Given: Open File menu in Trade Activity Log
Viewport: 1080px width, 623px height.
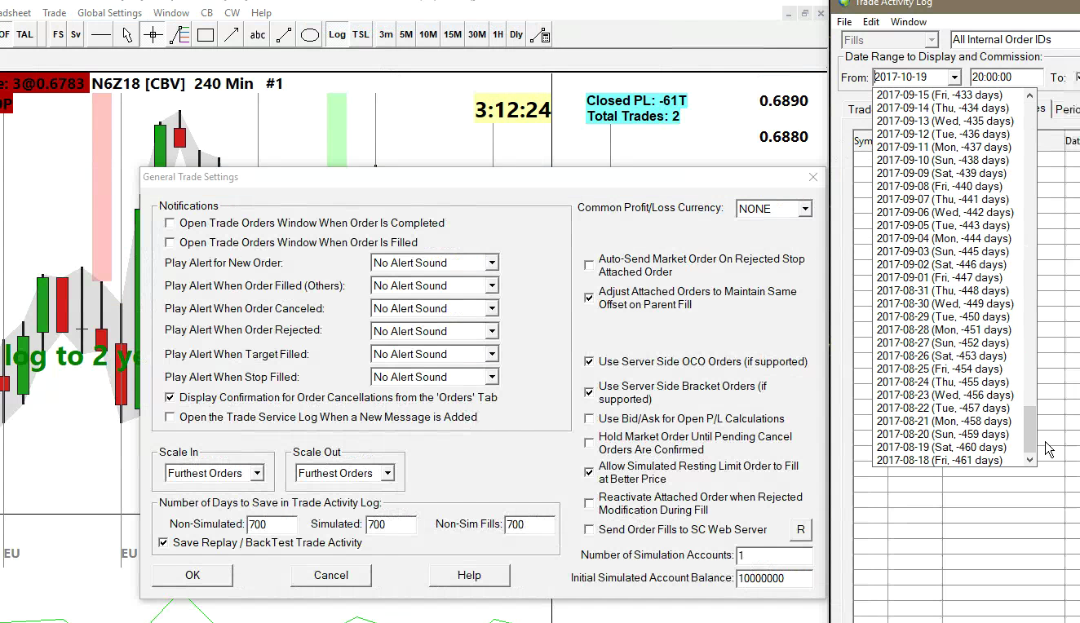Looking at the screenshot, I should (x=844, y=22).
